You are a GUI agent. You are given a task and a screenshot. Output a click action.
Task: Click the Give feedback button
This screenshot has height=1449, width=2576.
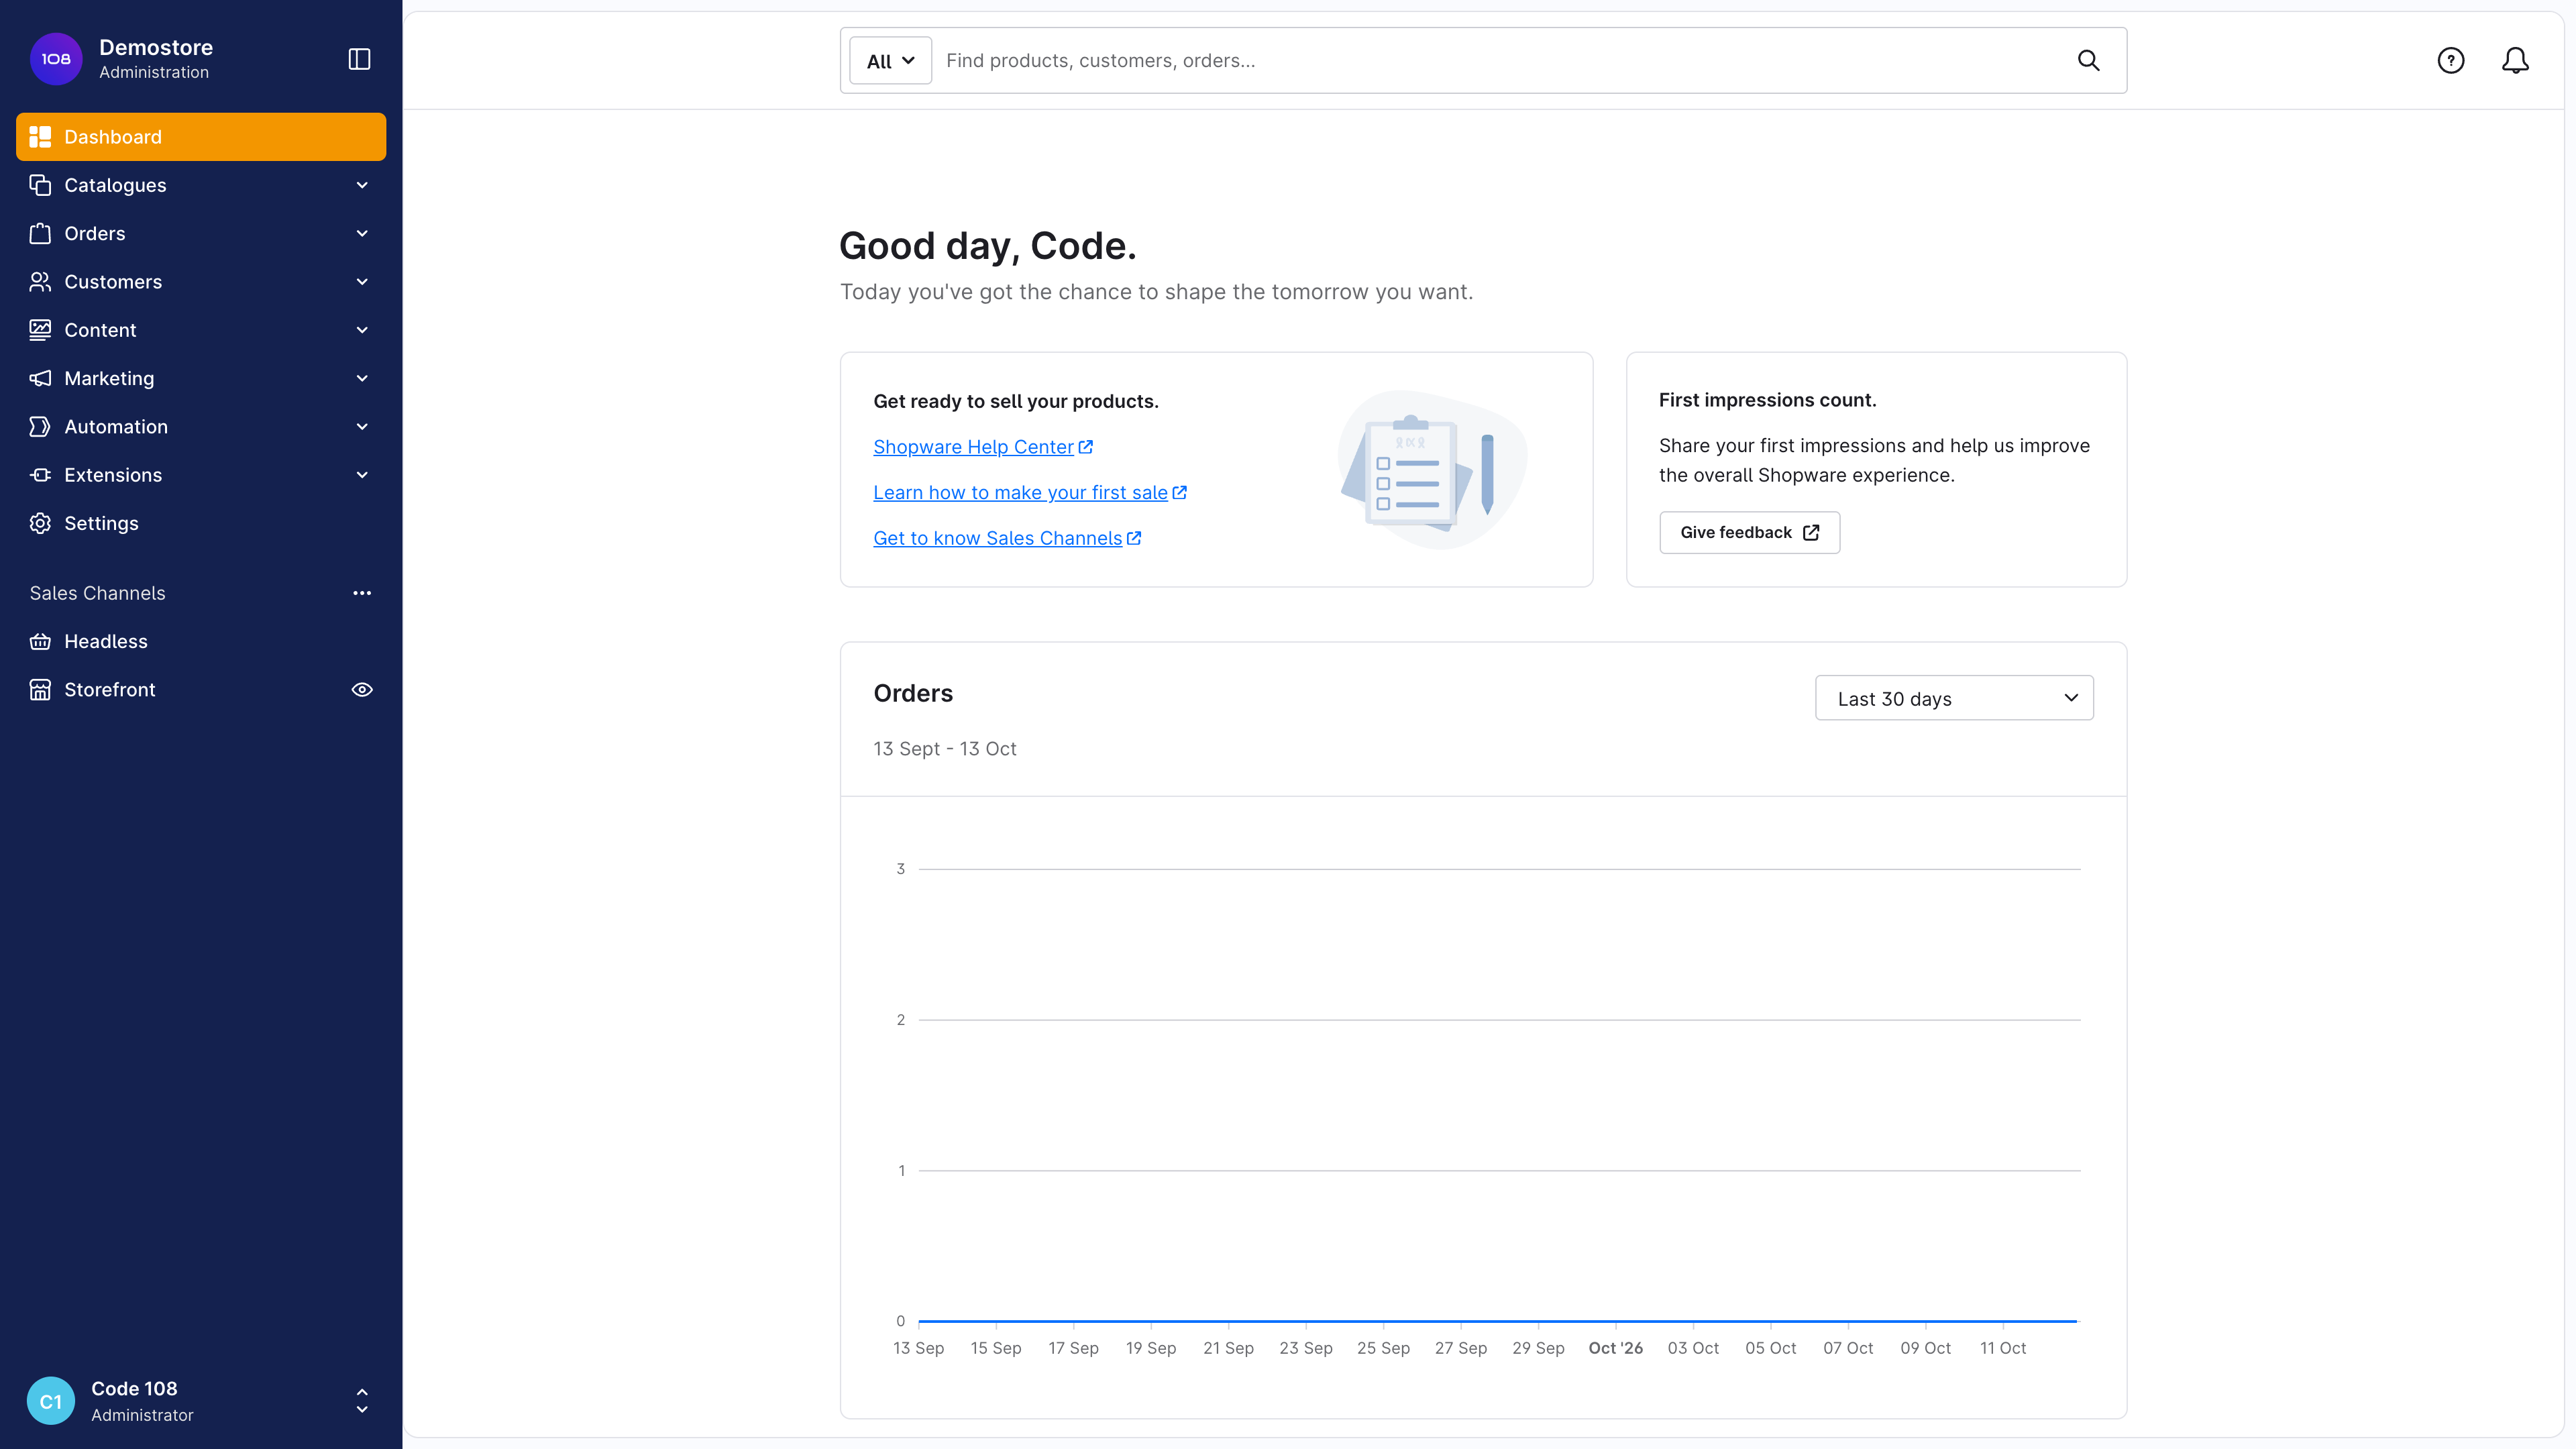(1749, 533)
